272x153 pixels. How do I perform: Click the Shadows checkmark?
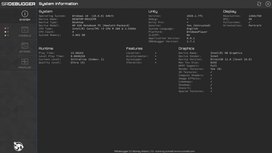click(x=211, y=85)
